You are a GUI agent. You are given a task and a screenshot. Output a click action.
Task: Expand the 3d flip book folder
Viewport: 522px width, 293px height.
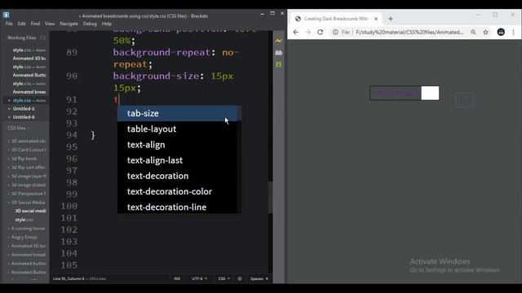(x=23, y=159)
